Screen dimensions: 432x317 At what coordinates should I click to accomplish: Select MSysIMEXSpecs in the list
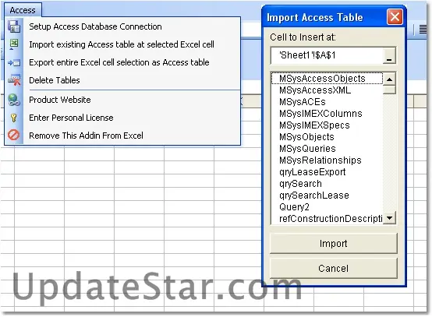click(327, 125)
